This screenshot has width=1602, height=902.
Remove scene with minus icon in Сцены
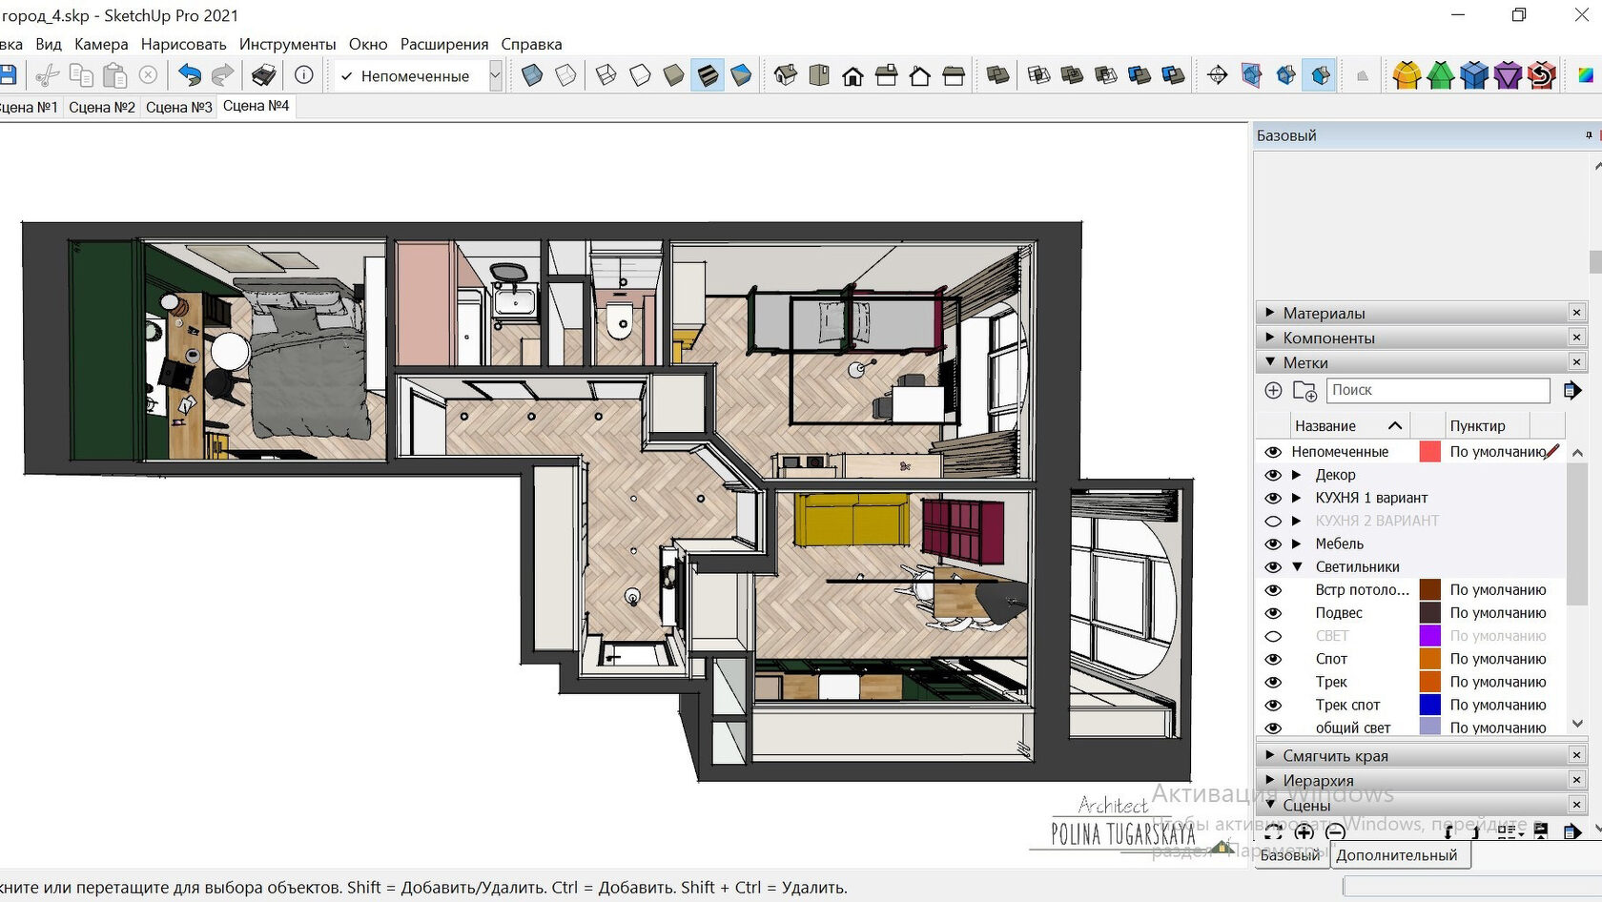(x=1335, y=831)
